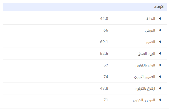
Task: Expand the العمق بالكرتون row arrow
Action: point(160,77)
